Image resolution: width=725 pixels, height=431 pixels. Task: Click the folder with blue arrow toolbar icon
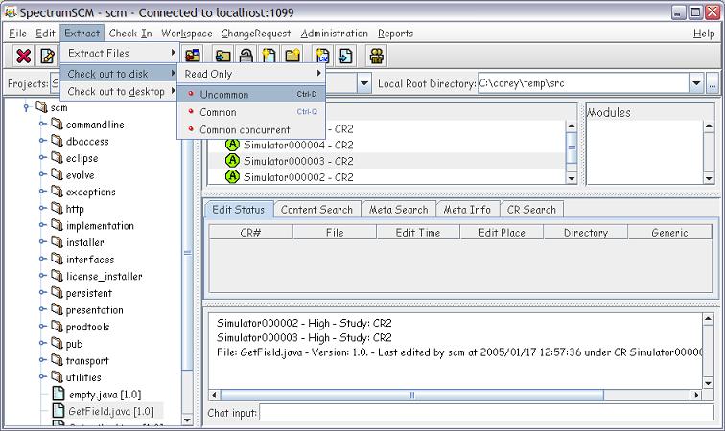(222, 56)
